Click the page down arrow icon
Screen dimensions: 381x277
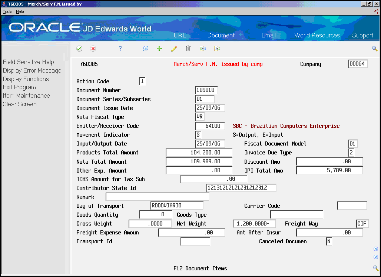point(376,257)
